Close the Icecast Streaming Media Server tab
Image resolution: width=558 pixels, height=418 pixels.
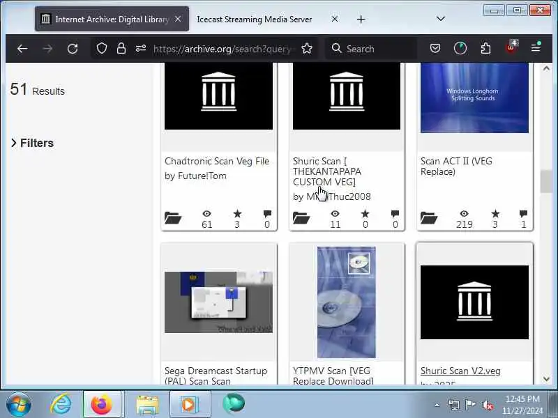coord(335,19)
